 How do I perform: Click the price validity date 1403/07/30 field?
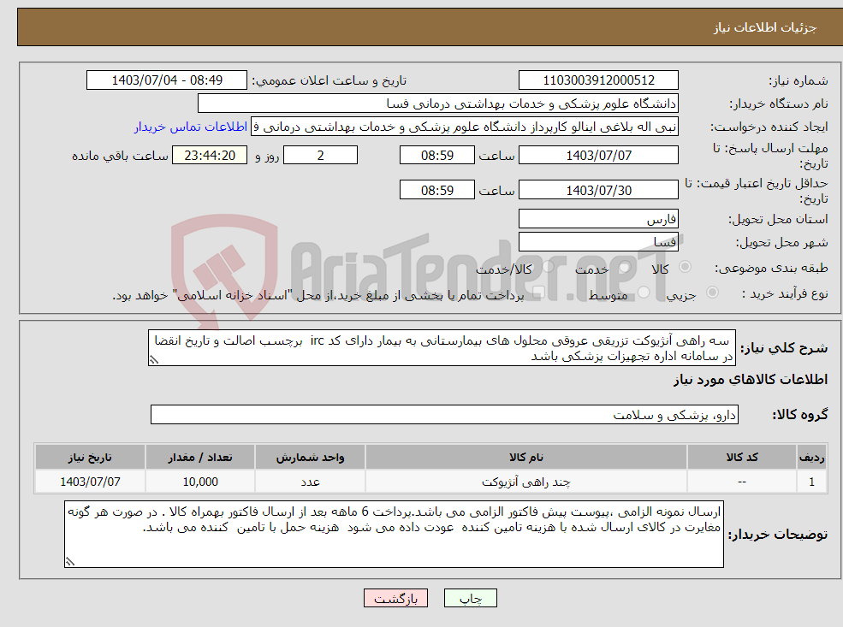598,190
